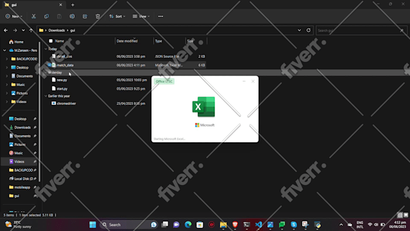The width and height of the screenshot is (410, 231).
Task: Expand the address bar history dropdown
Action: pyautogui.click(x=299, y=30)
